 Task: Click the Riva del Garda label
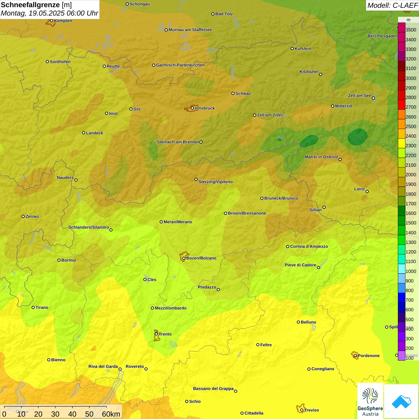click(x=103, y=366)
